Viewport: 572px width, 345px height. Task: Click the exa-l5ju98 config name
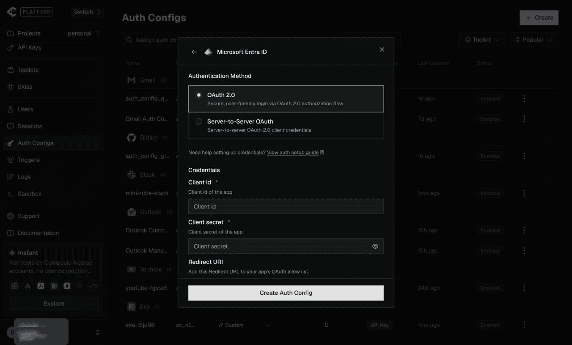[140, 325]
